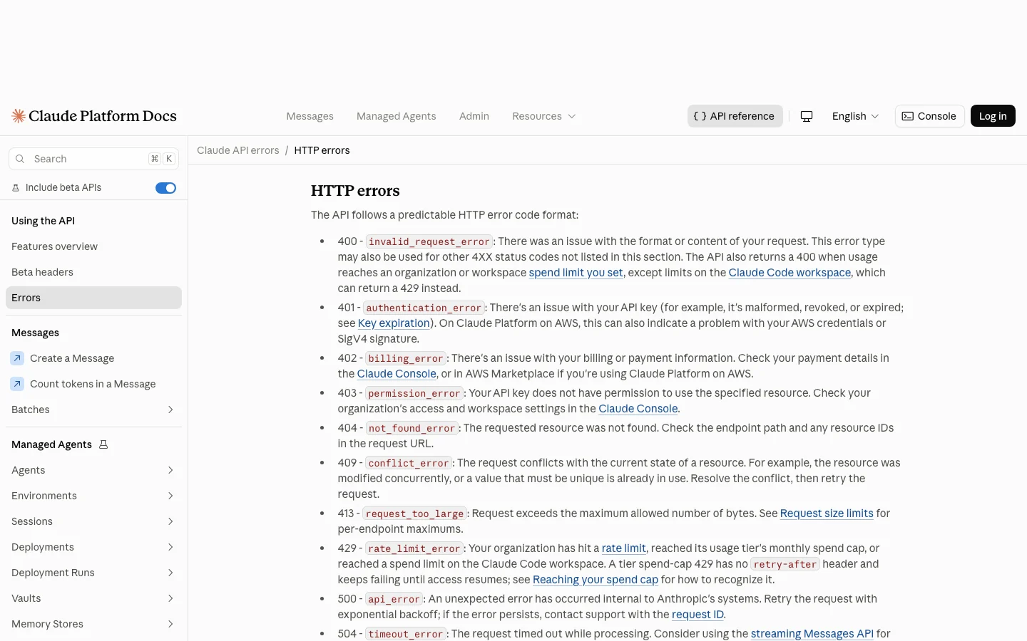The image size is (1027, 641).
Task: Open Create a Message sidebar link
Action: tap(93, 358)
